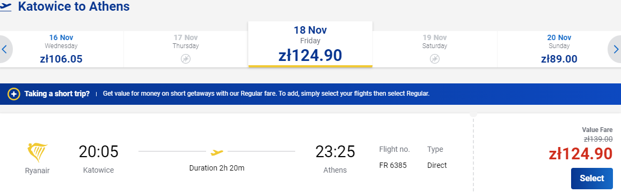Click the no-flights icon under 19 Nov

click(434, 59)
